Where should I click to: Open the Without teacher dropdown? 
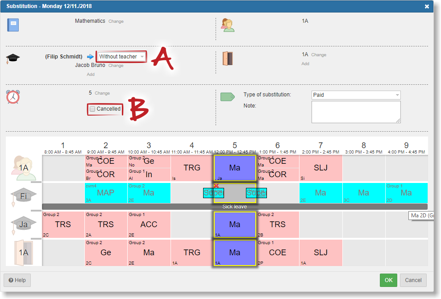(121, 57)
